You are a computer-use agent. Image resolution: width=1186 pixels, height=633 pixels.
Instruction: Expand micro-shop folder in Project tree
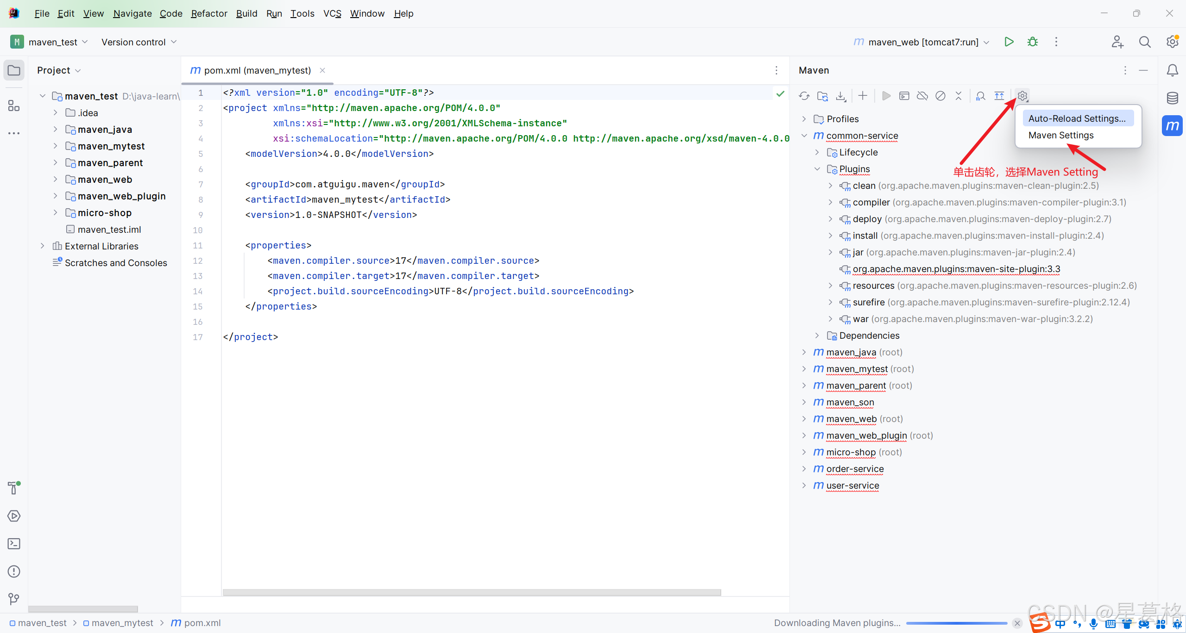pos(55,213)
